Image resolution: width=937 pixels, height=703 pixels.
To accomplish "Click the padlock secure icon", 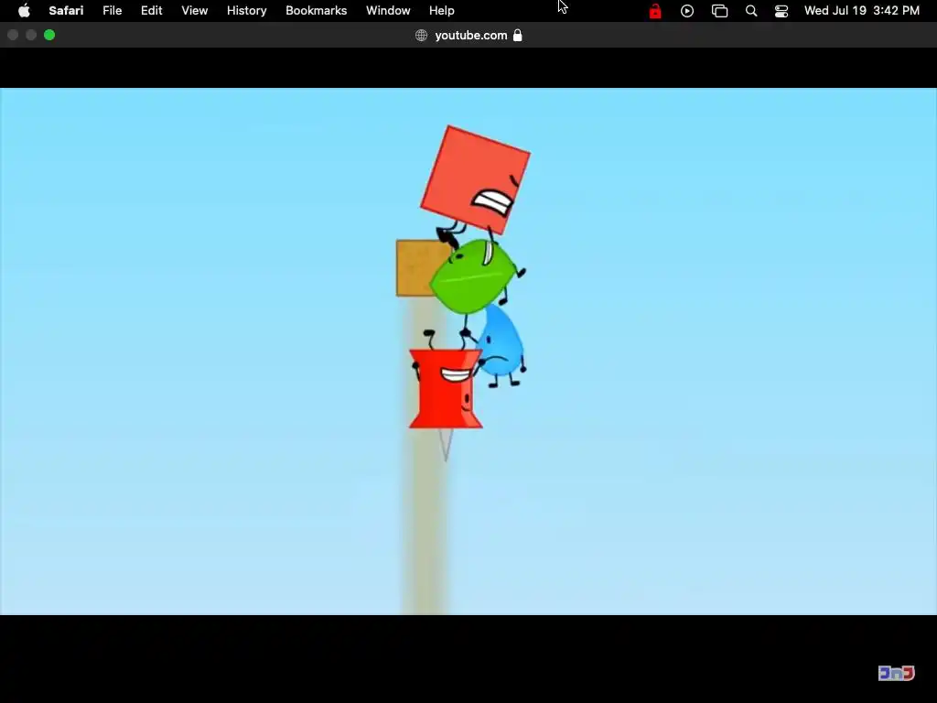I will 518,36.
